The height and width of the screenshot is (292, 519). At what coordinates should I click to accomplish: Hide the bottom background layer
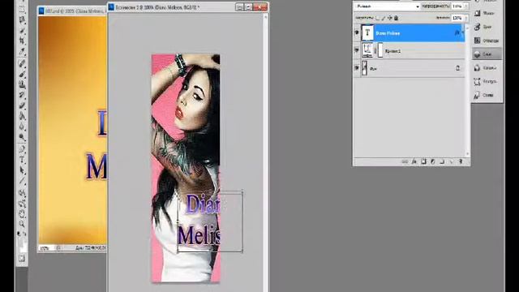tap(357, 68)
